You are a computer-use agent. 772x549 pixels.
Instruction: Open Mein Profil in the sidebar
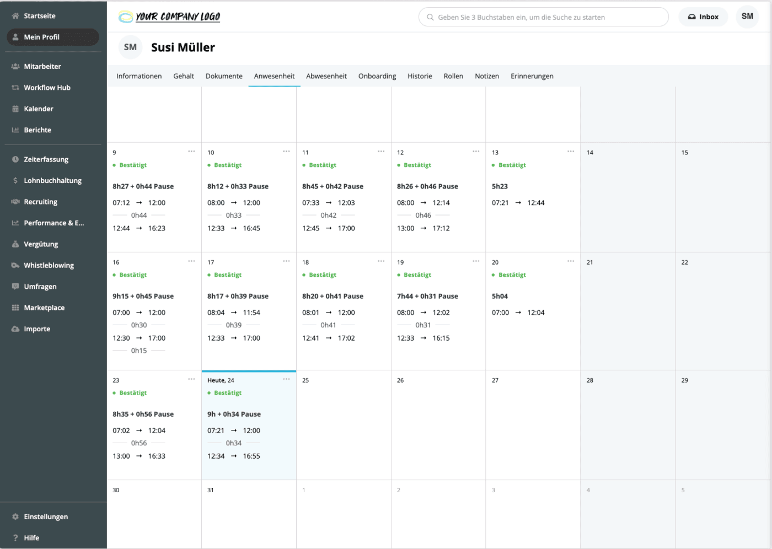click(52, 37)
